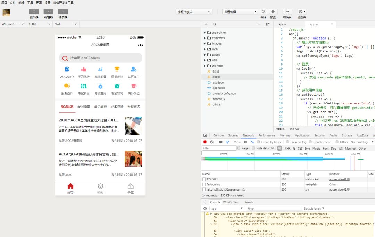Click 考试时间 clock icon in simulator
The image size is (375, 237).
tap(117, 86)
